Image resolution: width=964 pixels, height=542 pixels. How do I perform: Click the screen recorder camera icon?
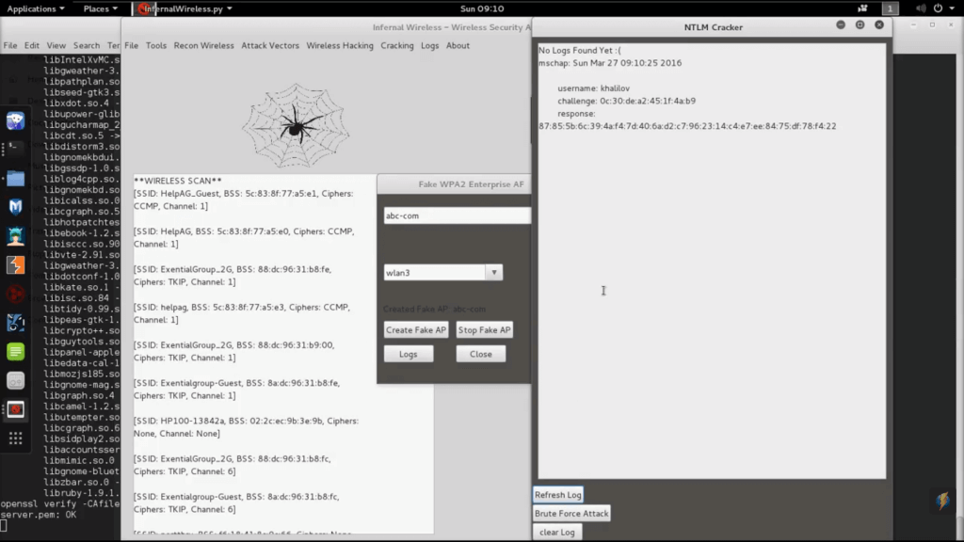pos(863,8)
